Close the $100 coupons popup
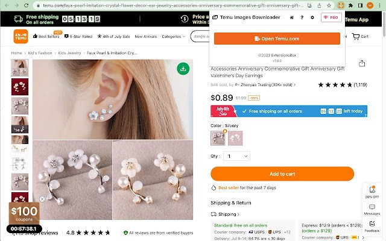The width and height of the screenshot is (386, 241). [x=42, y=199]
